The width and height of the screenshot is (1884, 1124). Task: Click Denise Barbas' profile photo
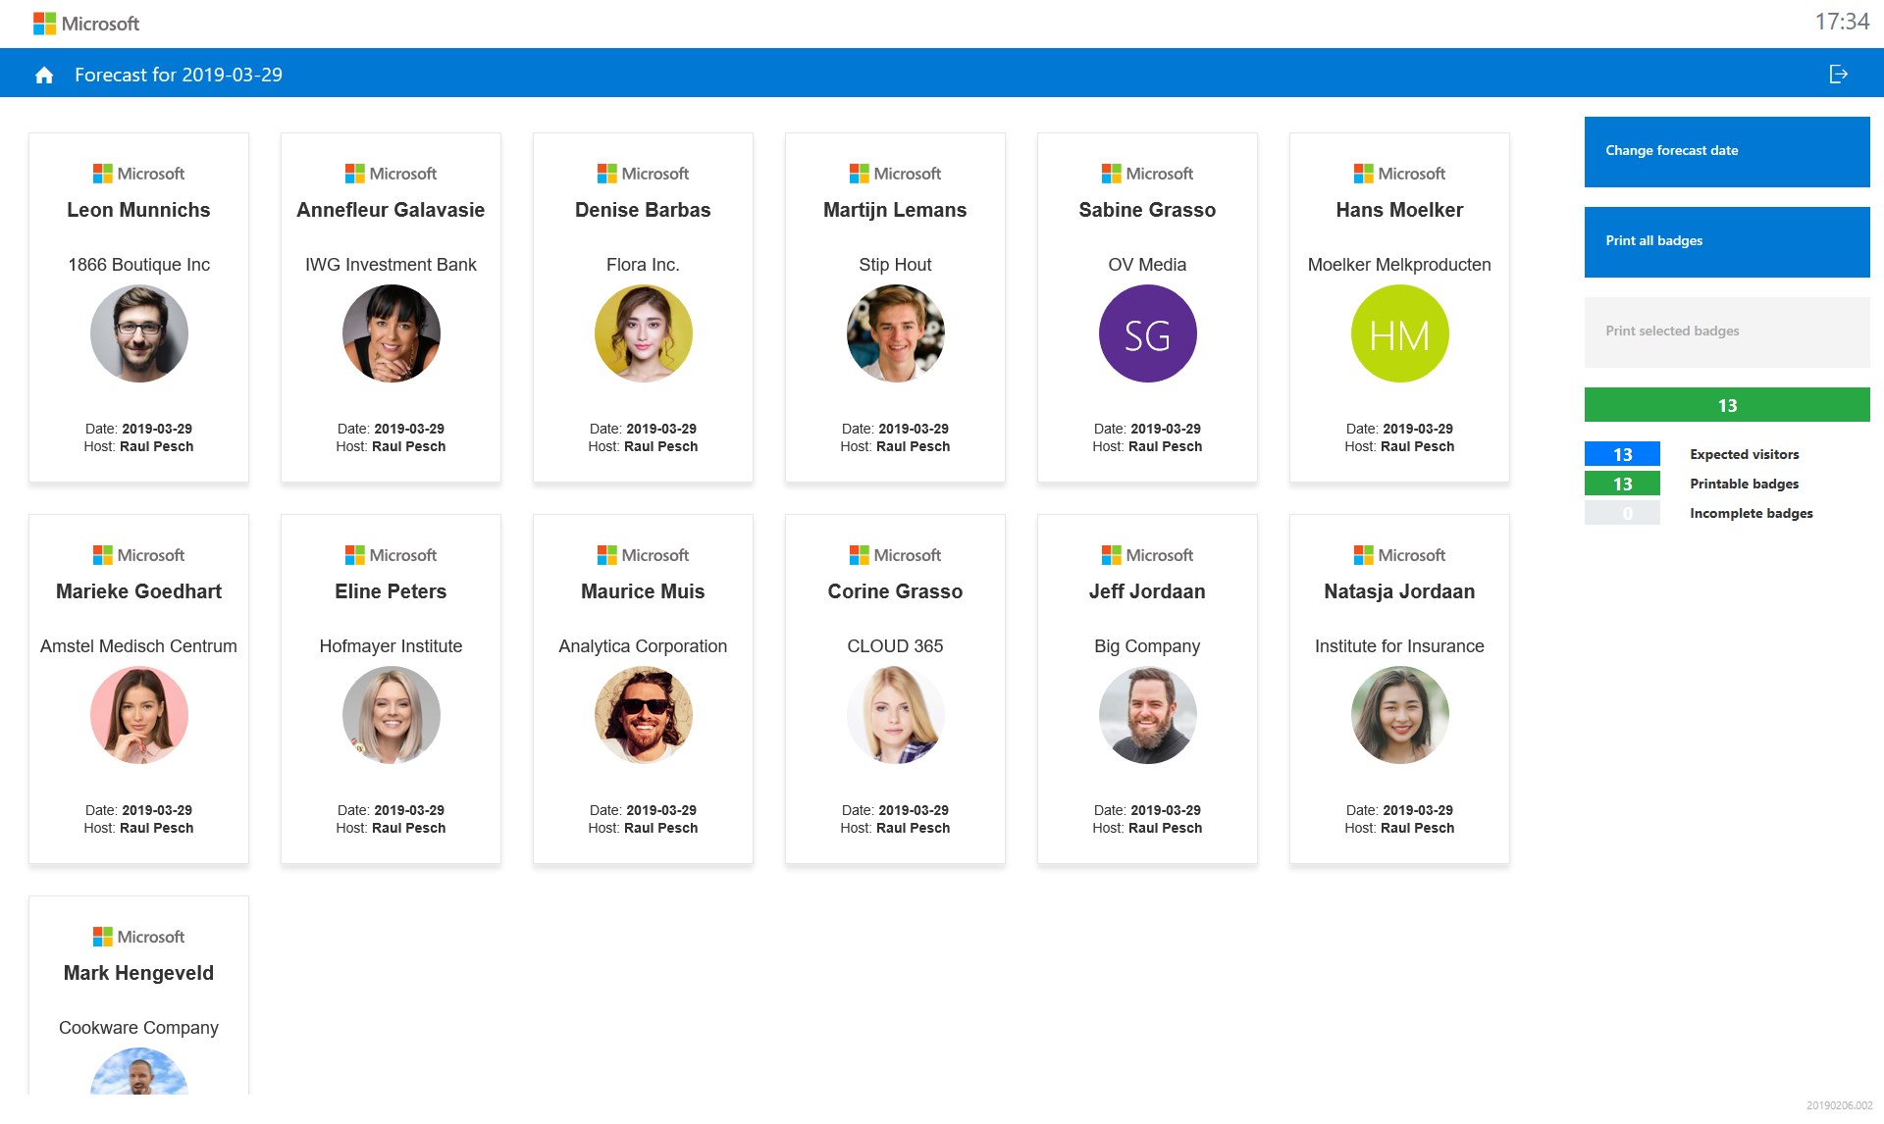(643, 334)
